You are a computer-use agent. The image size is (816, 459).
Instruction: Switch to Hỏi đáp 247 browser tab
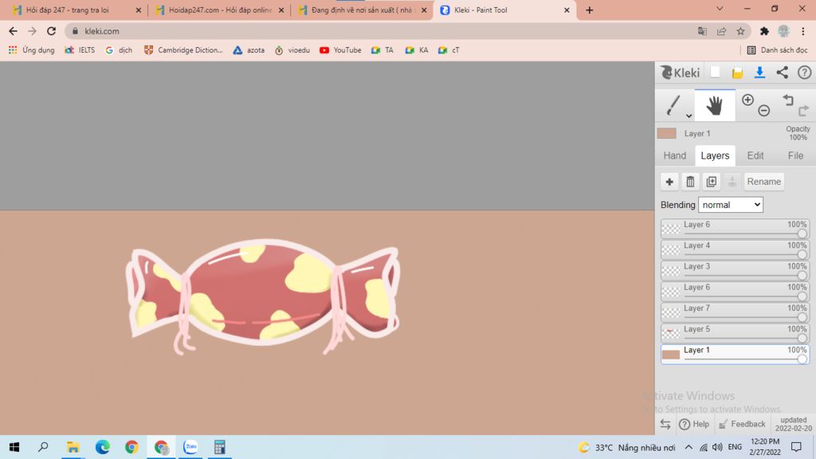(x=76, y=10)
